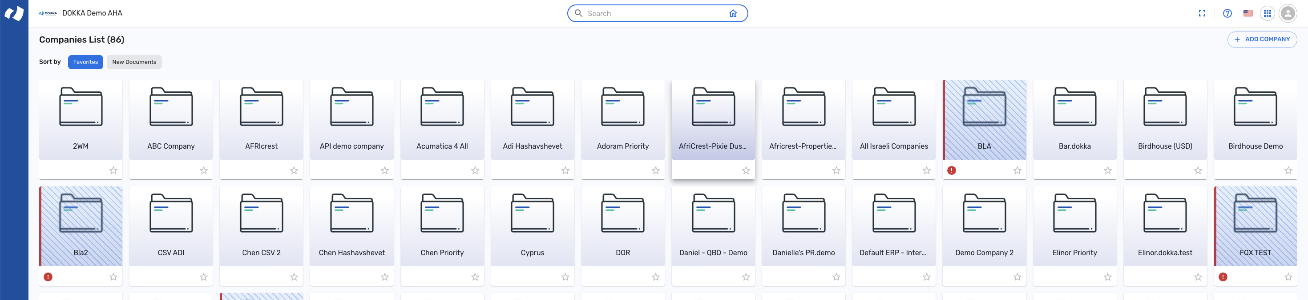Star the AFRIcrest company
Screen dimensions: 1308x300
tap(294, 170)
